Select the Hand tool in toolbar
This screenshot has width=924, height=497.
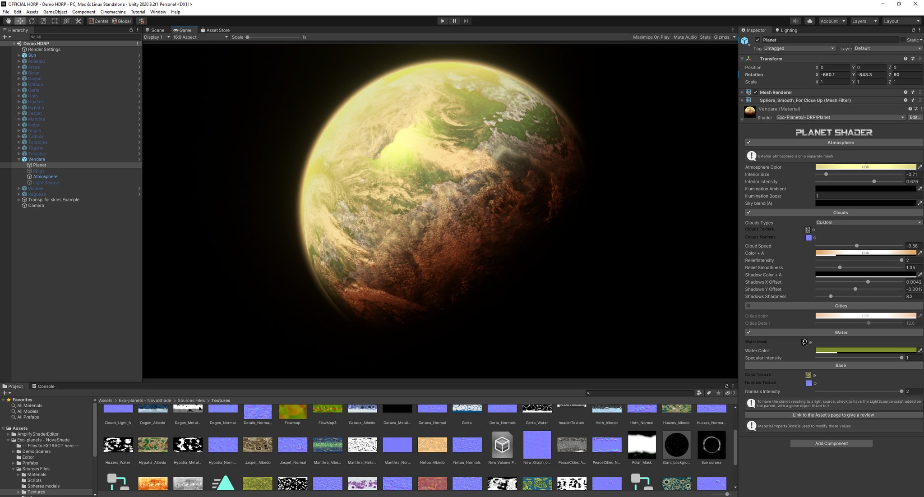(x=8, y=21)
